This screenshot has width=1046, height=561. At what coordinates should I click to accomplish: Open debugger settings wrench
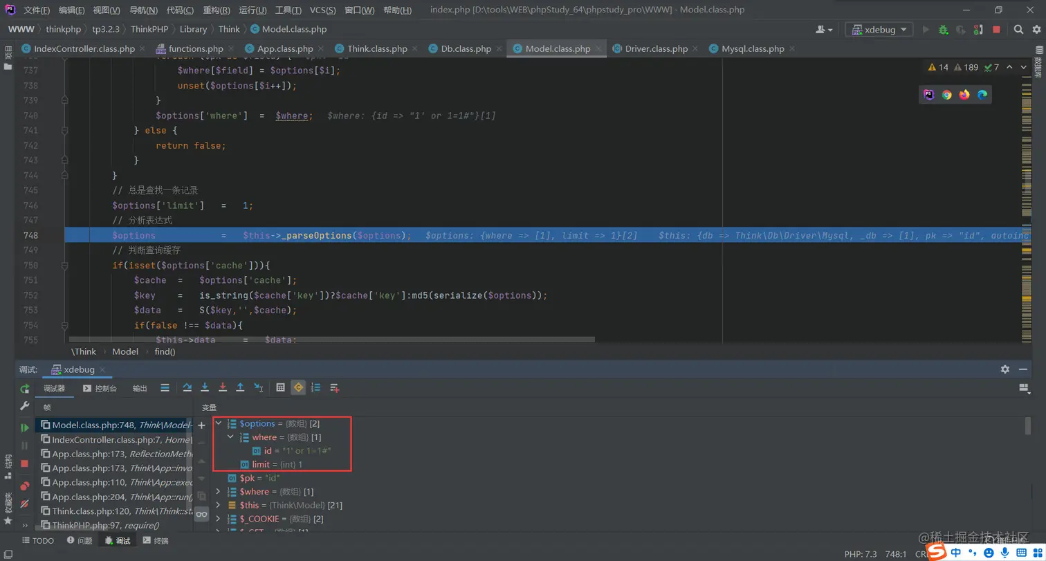pos(25,407)
